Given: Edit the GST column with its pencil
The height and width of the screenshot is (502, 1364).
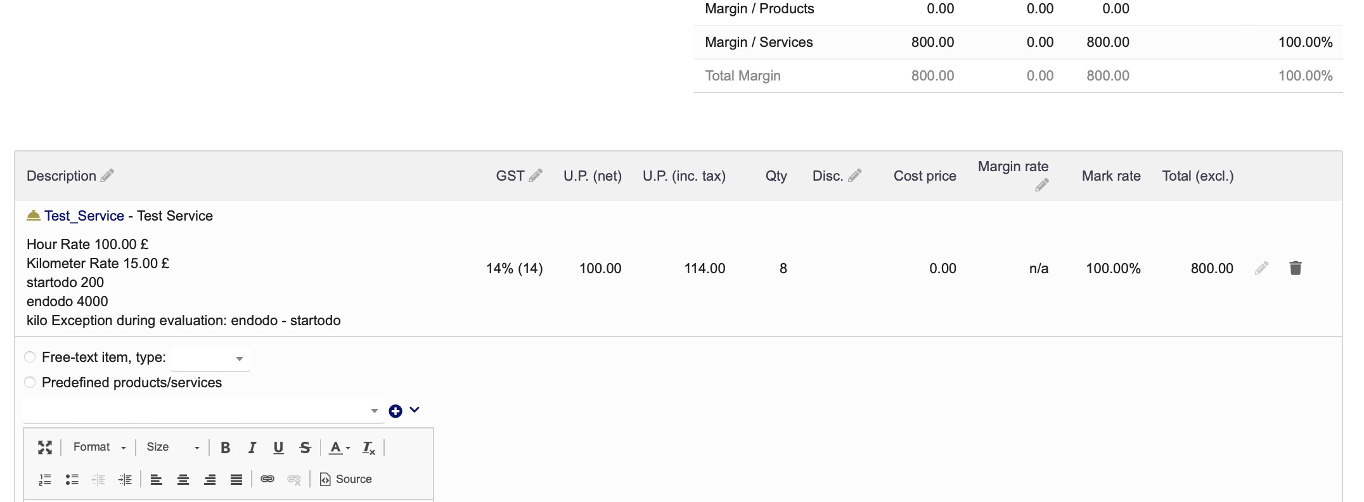Looking at the screenshot, I should point(536,176).
